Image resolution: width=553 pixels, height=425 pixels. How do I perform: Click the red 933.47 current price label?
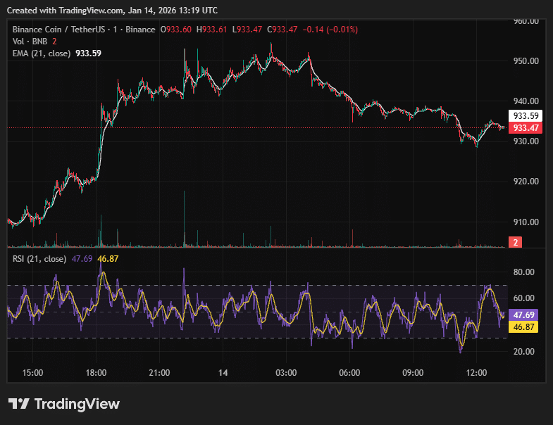pos(526,128)
